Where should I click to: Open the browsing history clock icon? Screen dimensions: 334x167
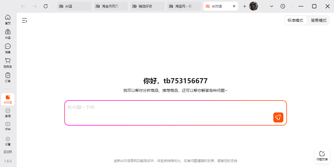(x=283, y=6)
